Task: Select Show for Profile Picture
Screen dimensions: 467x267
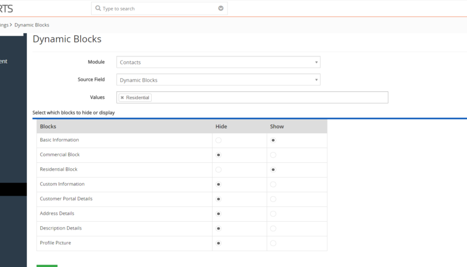Action: [x=273, y=243]
